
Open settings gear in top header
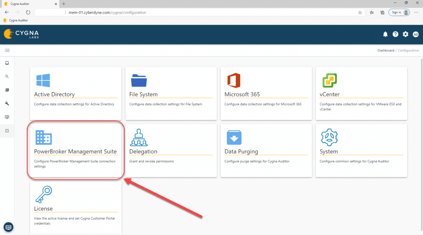[405, 34]
